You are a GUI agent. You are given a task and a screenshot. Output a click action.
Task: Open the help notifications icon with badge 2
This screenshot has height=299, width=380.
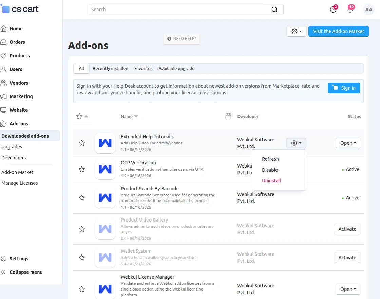point(333,10)
